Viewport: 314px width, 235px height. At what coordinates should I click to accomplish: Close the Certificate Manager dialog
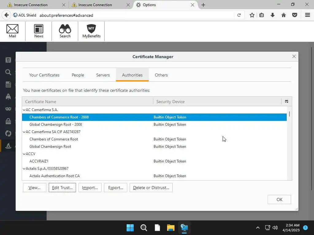pos(294,56)
